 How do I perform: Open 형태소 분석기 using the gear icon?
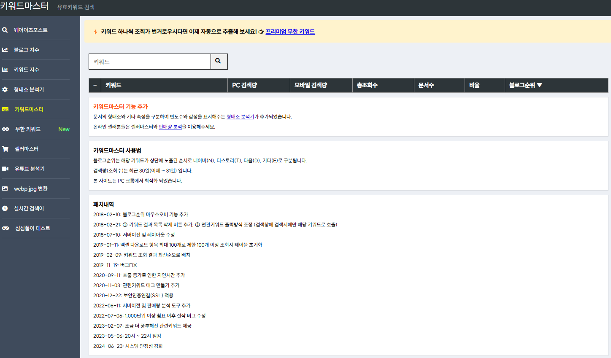pos(5,89)
